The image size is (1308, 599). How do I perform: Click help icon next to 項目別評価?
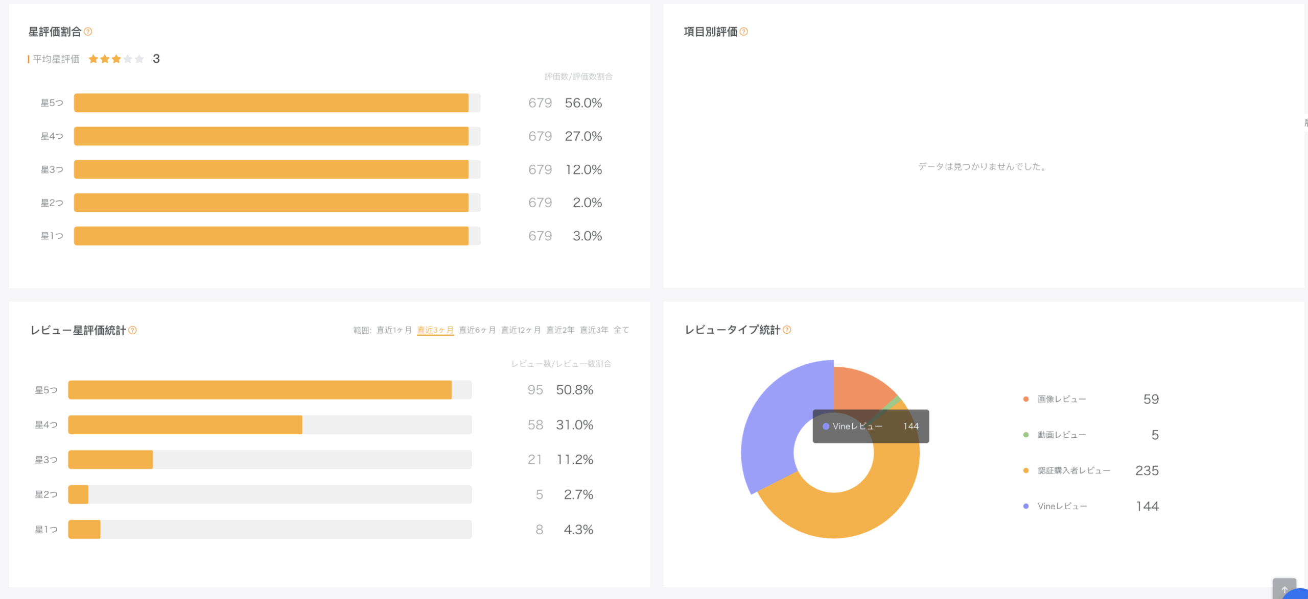pyautogui.click(x=744, y=32)
